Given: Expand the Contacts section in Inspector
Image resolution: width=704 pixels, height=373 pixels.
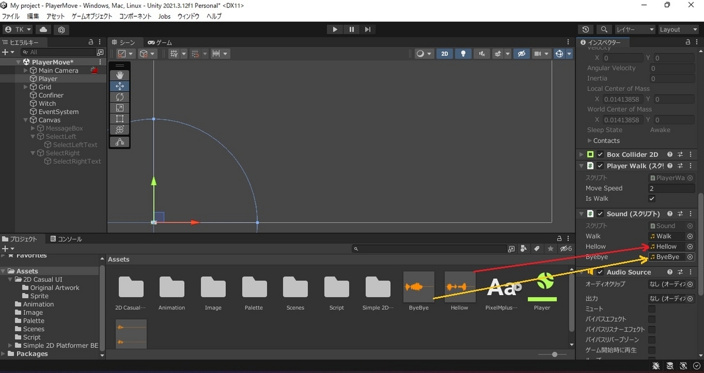Looking at the screenshot, I should tap(590, 141).
